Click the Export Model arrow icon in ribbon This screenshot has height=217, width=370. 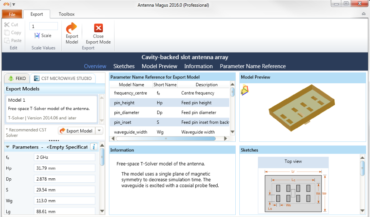(71, 28)
